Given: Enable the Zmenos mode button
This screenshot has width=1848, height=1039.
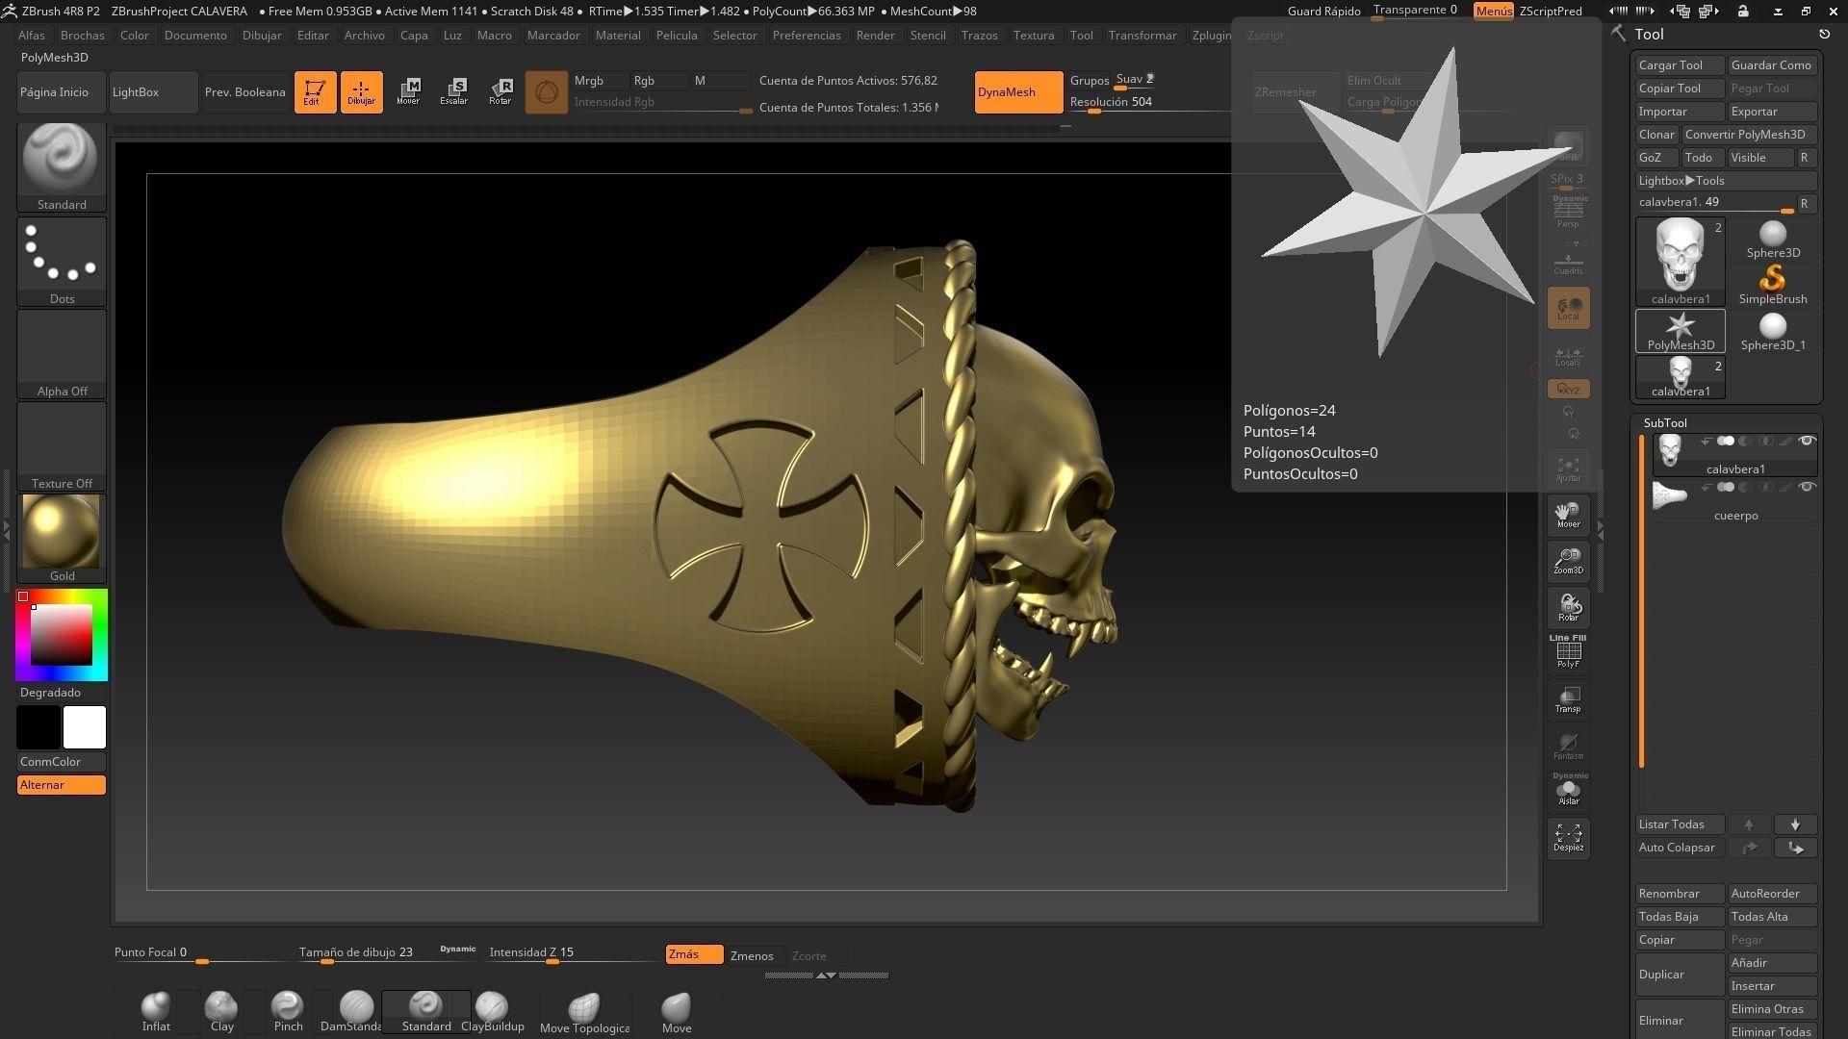Looking at the screenshot, I should click(x=753, y=955).
